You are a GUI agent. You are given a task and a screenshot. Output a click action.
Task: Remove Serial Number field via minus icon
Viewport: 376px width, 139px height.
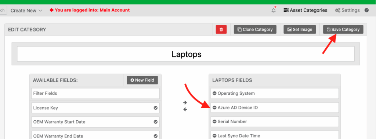click(x=214, y=121)
